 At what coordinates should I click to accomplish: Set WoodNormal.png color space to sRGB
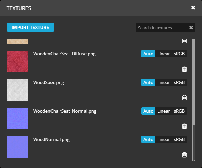coord(179,140)
